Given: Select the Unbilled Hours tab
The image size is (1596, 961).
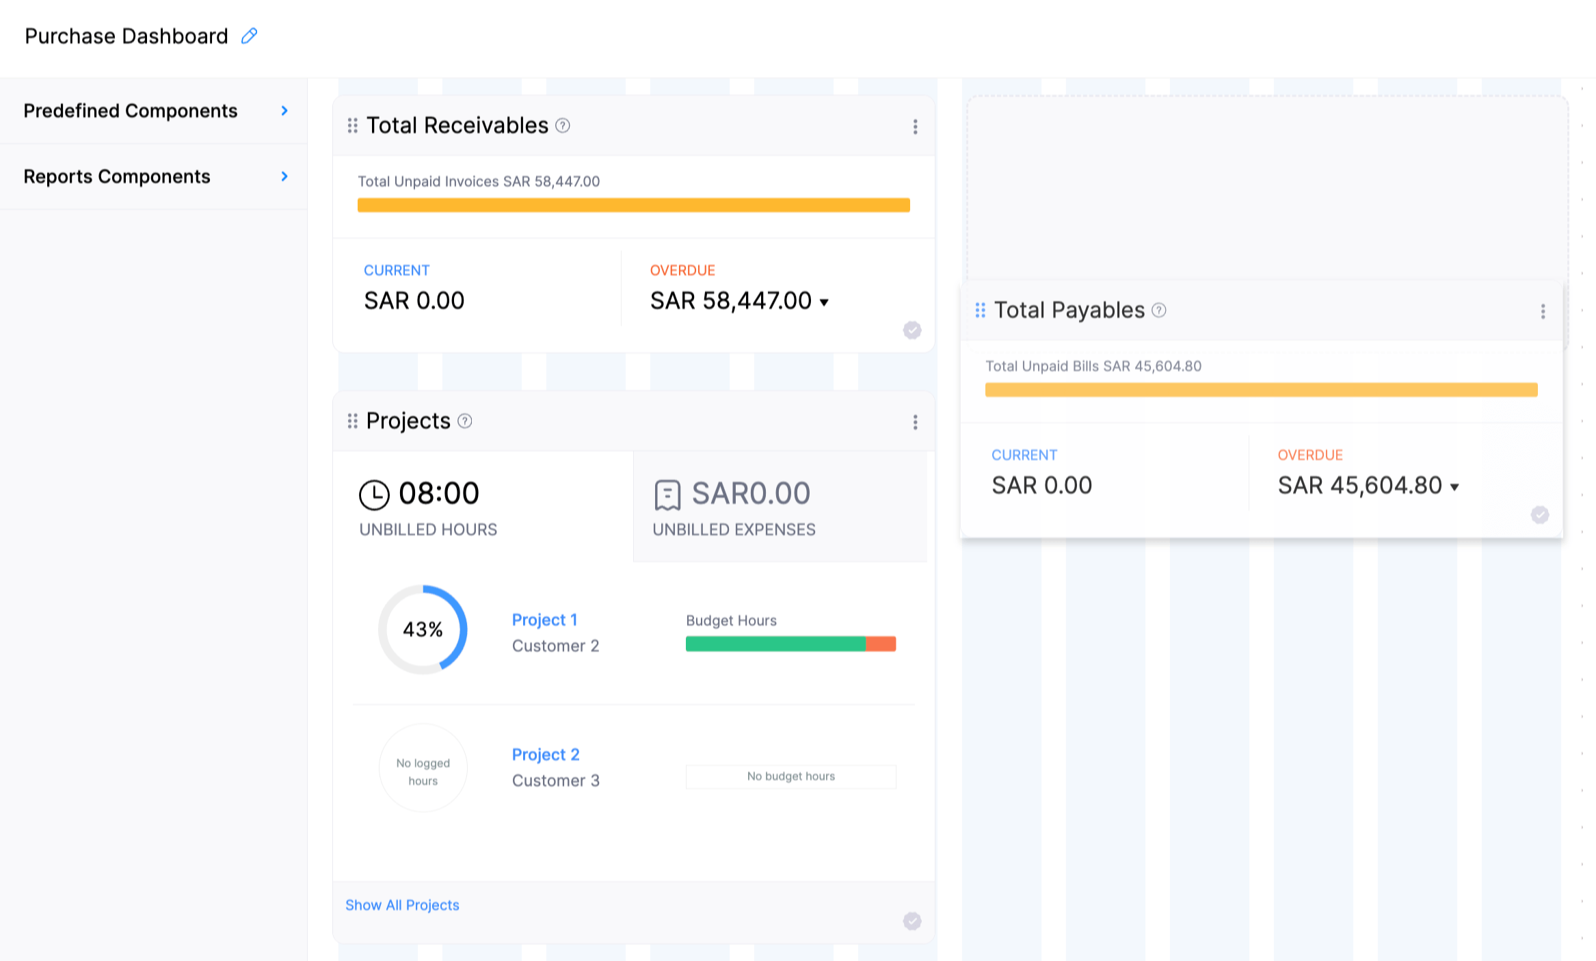Looking at the screenshot, I should point(483,508).
